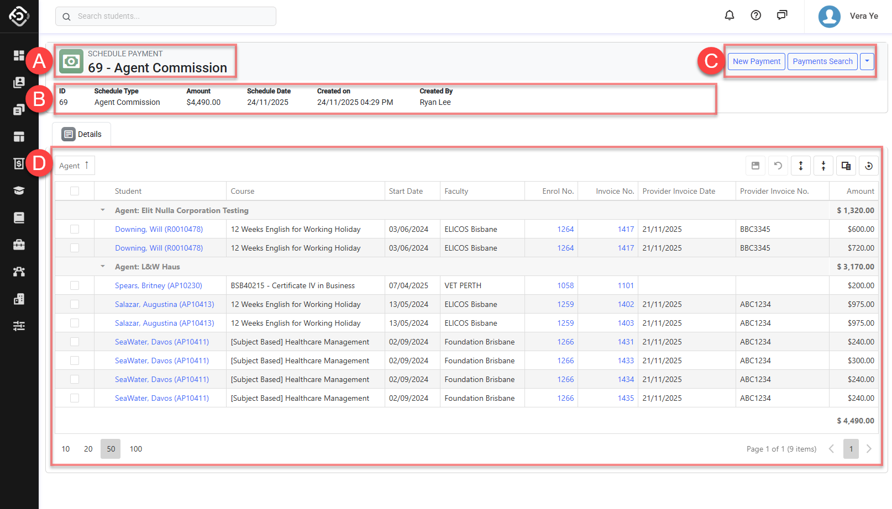892x509 pixels.
Task: Select the Details tab
Action: [x=82, y=134]
